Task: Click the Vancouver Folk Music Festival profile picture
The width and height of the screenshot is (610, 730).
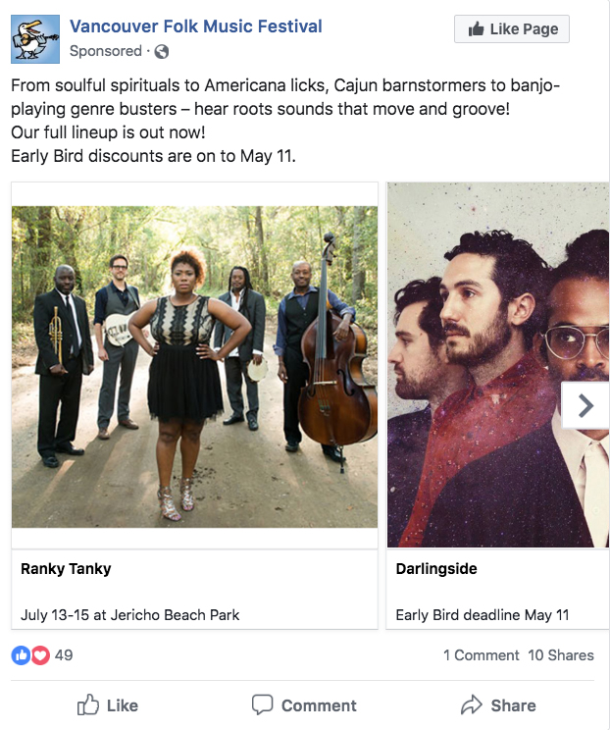Action: click(35, 39)
